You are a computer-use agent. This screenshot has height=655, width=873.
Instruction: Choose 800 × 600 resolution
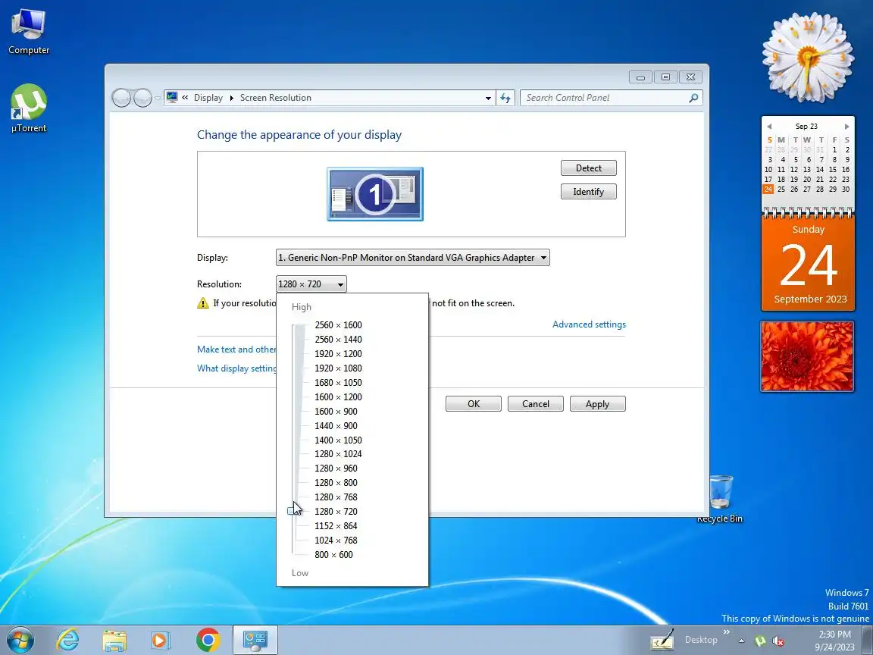(x=333, y=555)
